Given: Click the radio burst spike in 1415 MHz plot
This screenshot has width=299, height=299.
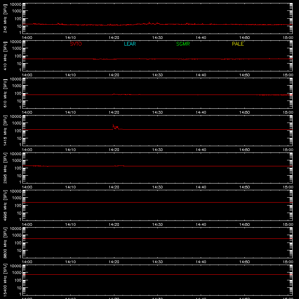Looking at the screenshot, I should [x=115, y=127].
